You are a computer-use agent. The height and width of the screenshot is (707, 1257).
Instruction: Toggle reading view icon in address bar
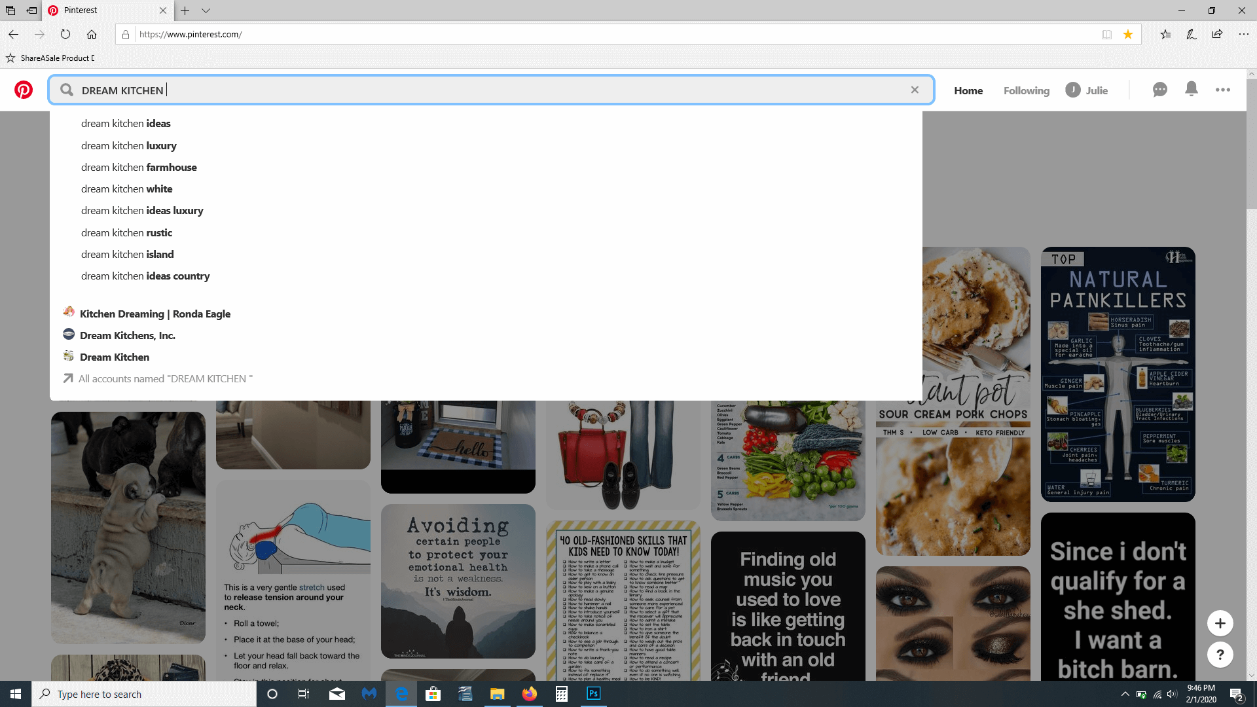(1106, 34)
